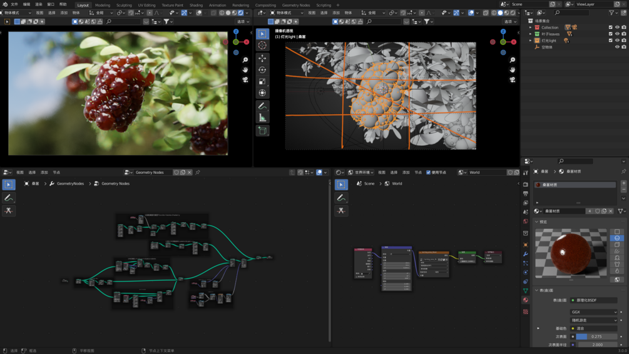Image resolution: width=629 pixels, height=354 pixels.
Task: Select Links Cut tool in Geometry Nodes editor
Action: pyautogui.click(x=8, y=211)
